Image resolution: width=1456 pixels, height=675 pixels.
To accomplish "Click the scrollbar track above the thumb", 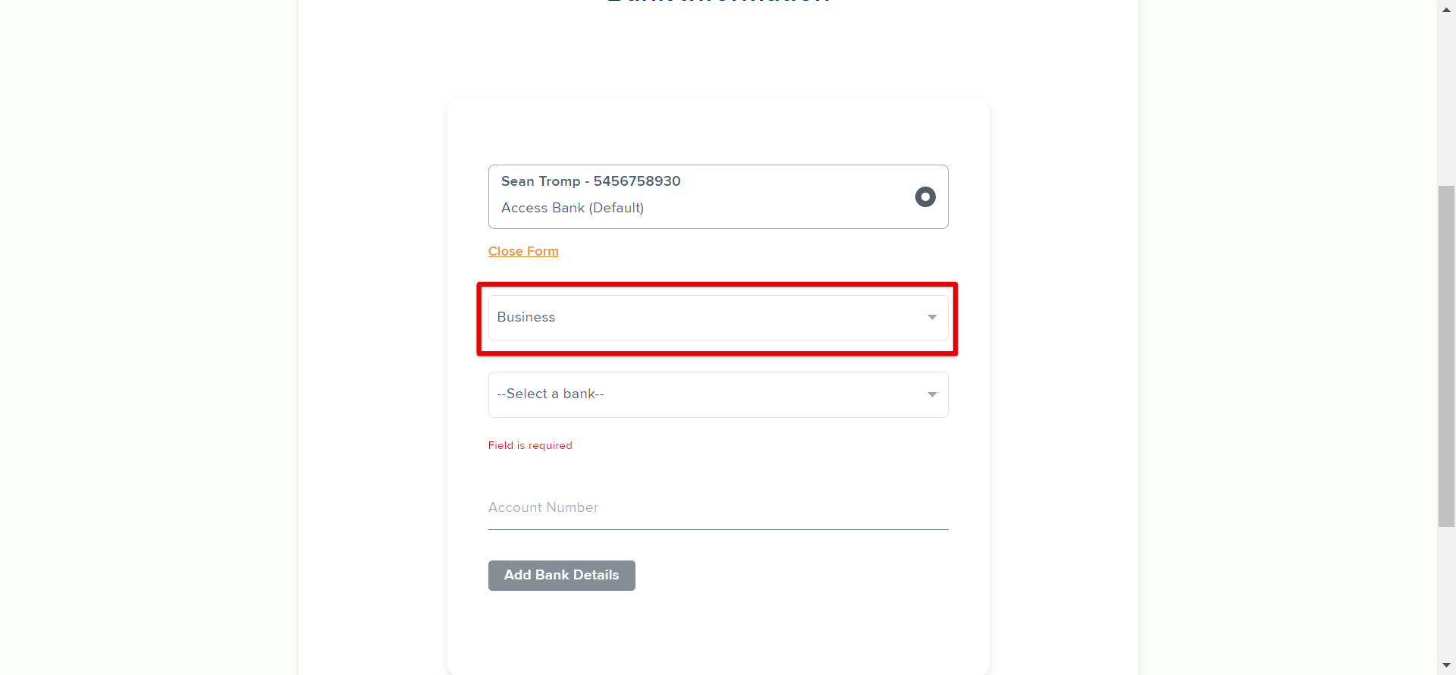I will pyautogui.click(x=1446, y=102).
